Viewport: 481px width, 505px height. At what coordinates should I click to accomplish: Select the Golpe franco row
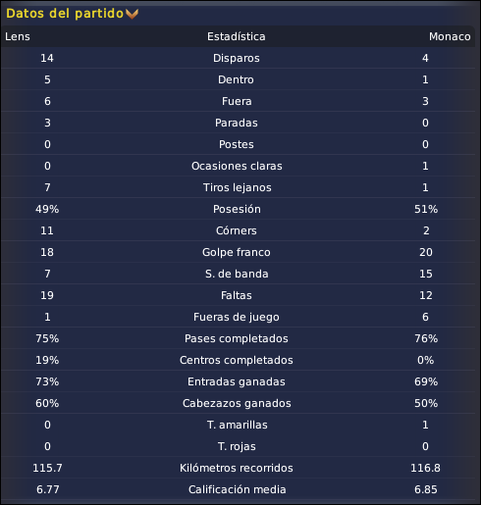pos(238,252)
